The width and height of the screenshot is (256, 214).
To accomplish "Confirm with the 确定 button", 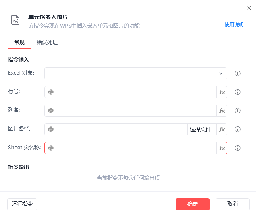I will coord(193,204).
